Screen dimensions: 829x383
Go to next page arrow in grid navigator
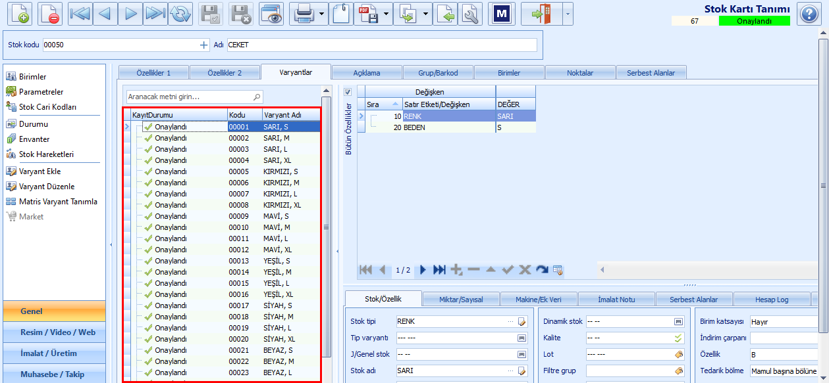click(423, 270)
